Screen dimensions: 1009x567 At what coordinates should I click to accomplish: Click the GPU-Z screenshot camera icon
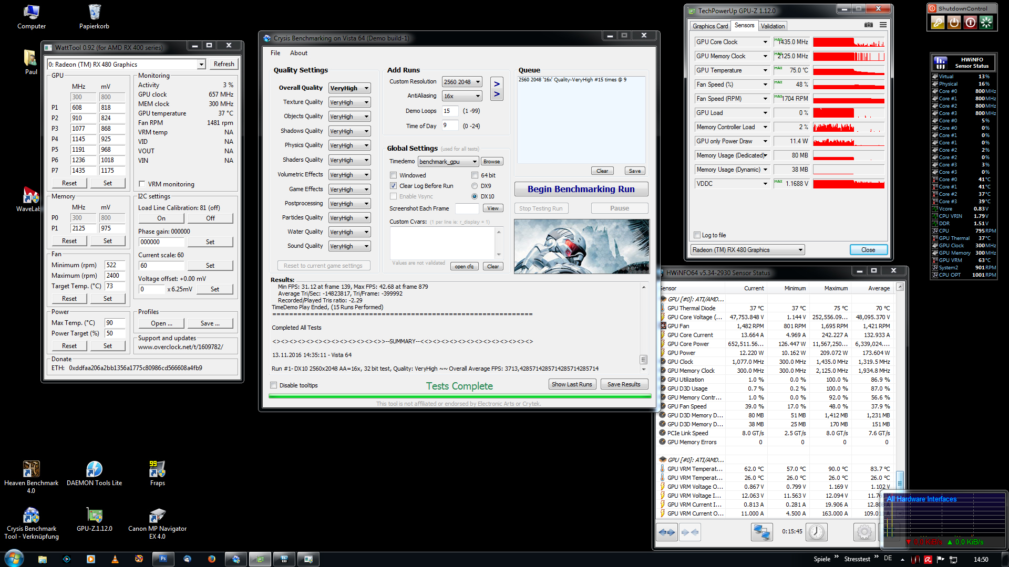pos(869,25)
